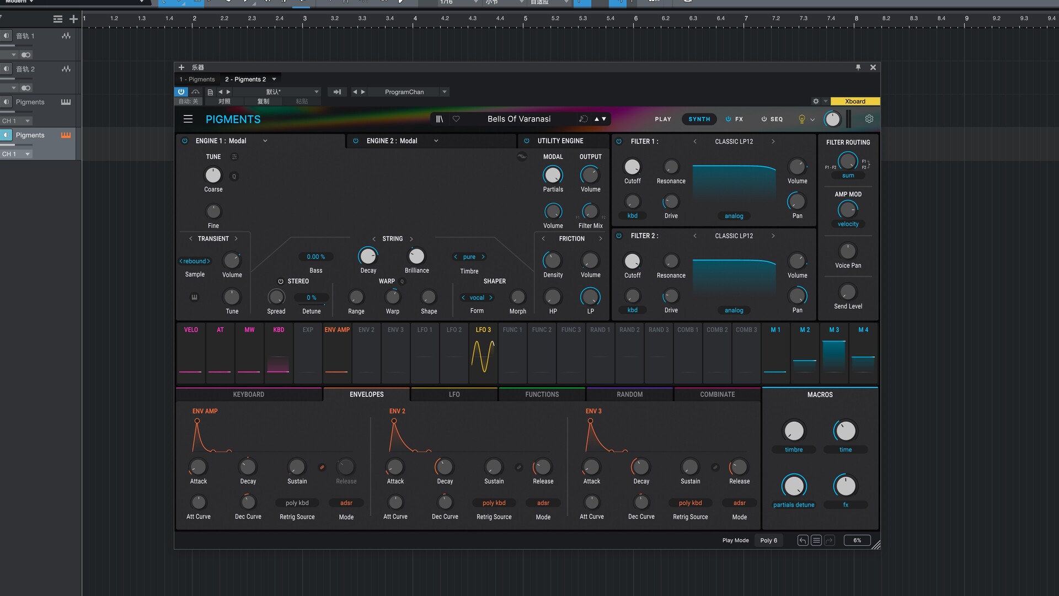Image resolution: width=1059 pixels, height=596 pixels.
Task: Switch to the LFO tab
Action: (454, 395)
